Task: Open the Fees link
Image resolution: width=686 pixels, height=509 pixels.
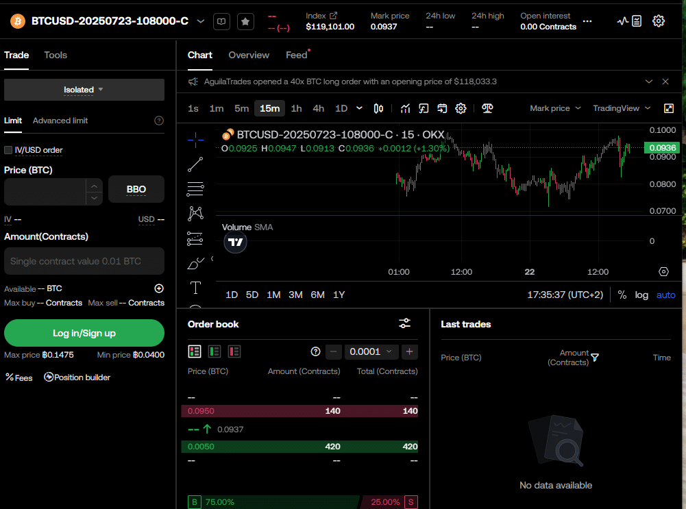Action: pyautogui.click(x=19, y=377)
